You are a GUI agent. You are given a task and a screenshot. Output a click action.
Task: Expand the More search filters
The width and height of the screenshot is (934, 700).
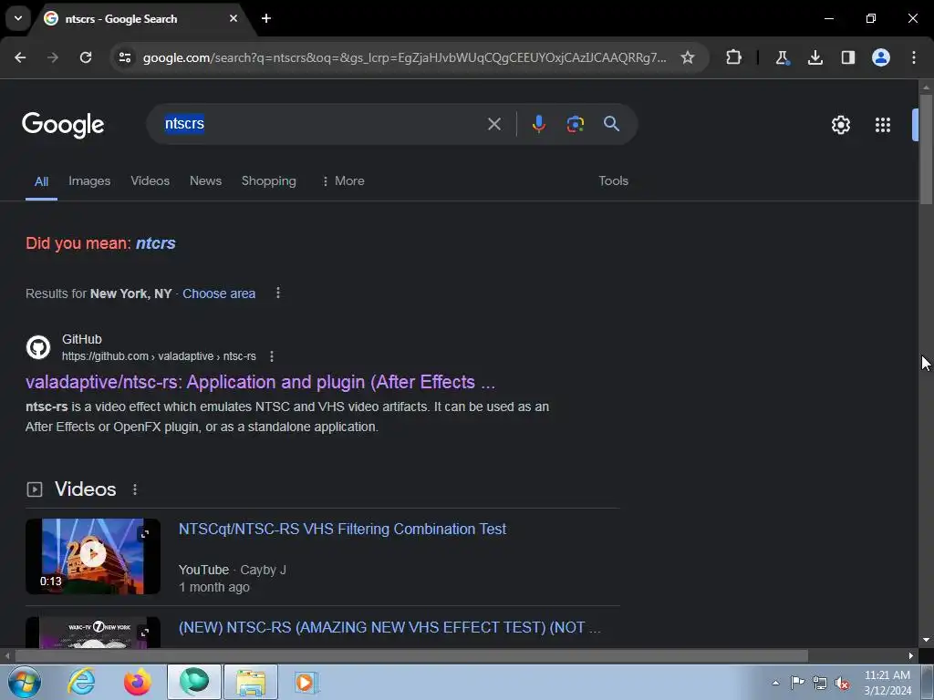[343, 181]
